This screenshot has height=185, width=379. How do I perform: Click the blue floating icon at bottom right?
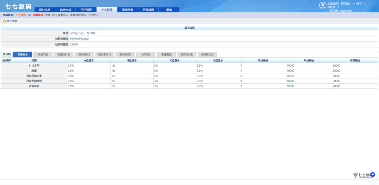tap(373, 174)
